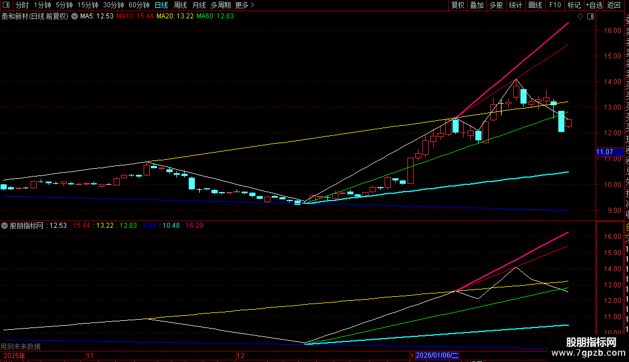Select the 30分钟 period tab

point(114,5)
